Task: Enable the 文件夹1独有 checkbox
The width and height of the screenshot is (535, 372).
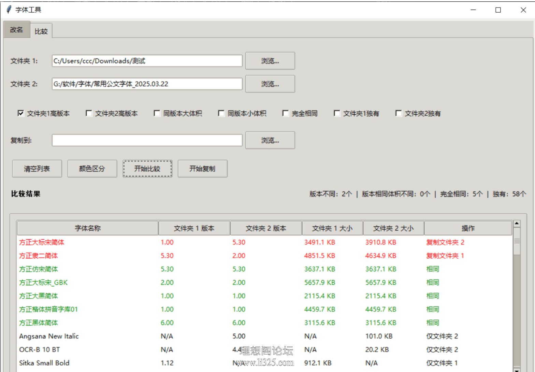Action: [337, 113]
